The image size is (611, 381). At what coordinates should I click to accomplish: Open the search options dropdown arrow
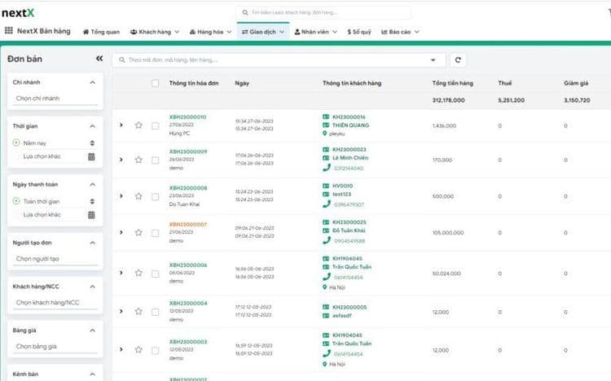433,60
